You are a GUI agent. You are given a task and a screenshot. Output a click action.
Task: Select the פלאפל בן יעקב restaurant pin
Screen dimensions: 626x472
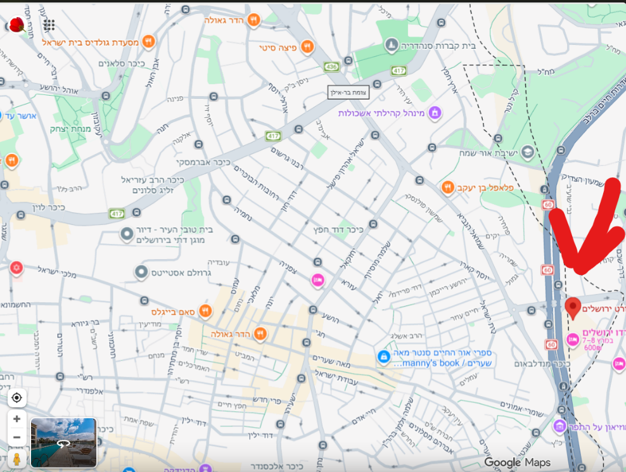(x=447, y=188)
